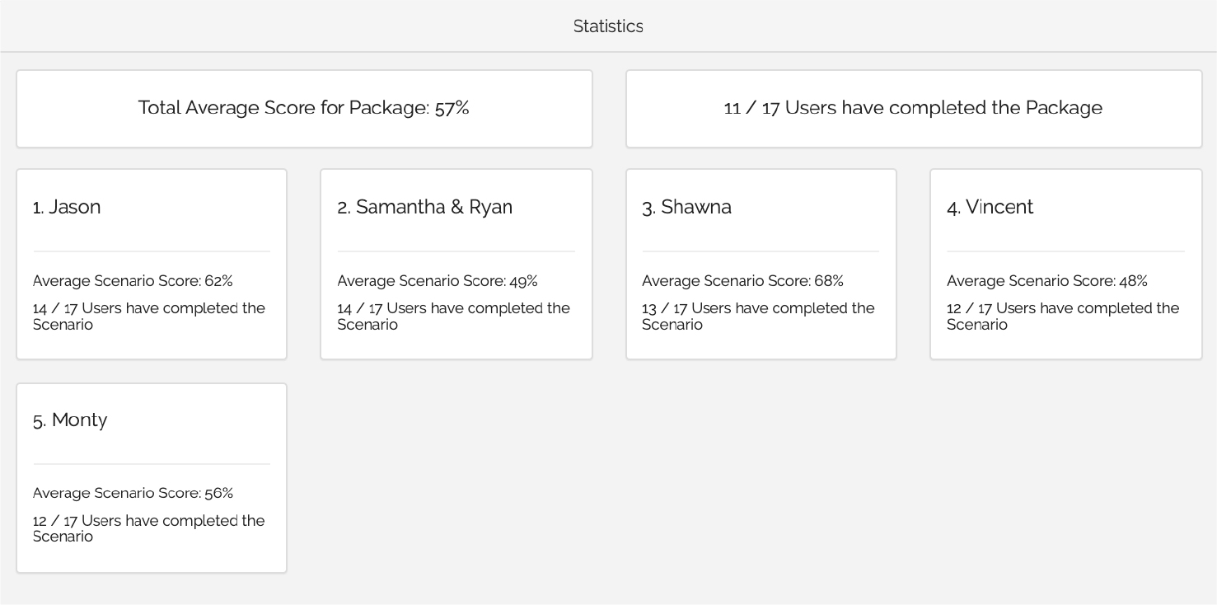The height and width of the screenshot is (605, 1217).
Task: Click the Statistics page heading
Action: pos(608,26)
